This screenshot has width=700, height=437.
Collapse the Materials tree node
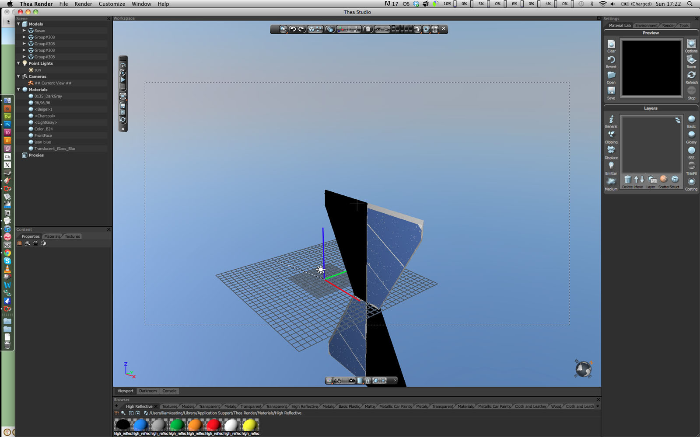[x=19, y=90]
